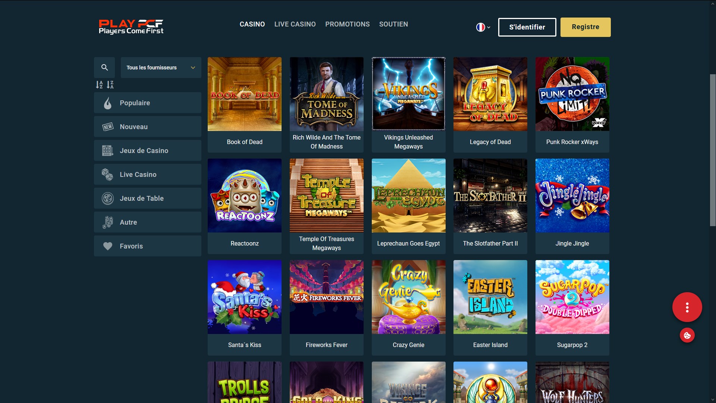The width and height of the screenshot is (716, 403).
Task: Click the 'Sugarpop 2' title text
Action: [572, 345]
